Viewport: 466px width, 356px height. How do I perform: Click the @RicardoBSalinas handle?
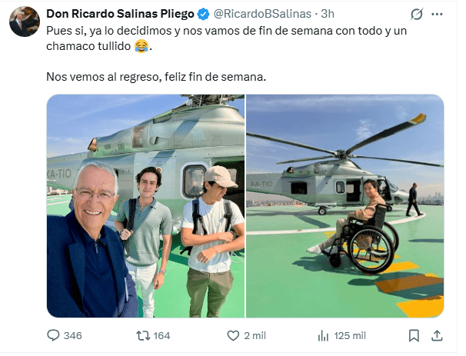point(262,14)
